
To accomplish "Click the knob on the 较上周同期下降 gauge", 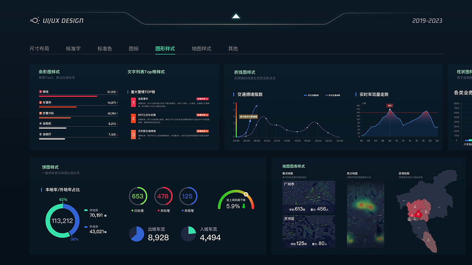I will click(x=246, y=194).
